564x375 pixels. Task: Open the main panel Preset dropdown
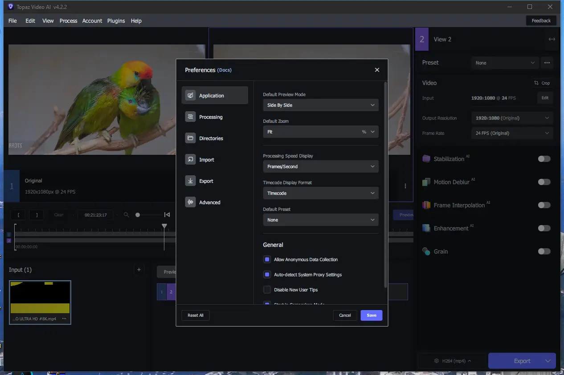505,63
